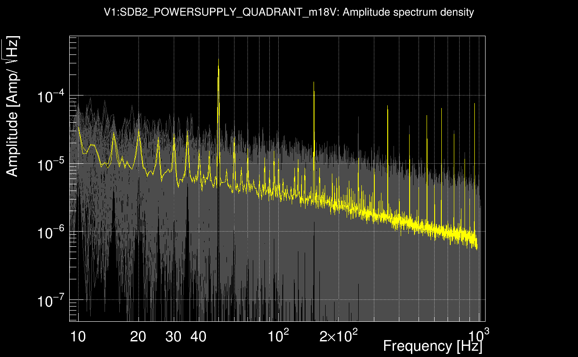This screenshot has width=578, height=357.
Task: Click the yellow curve's start at 10 Hz
Action: click(x=79, y=129)
